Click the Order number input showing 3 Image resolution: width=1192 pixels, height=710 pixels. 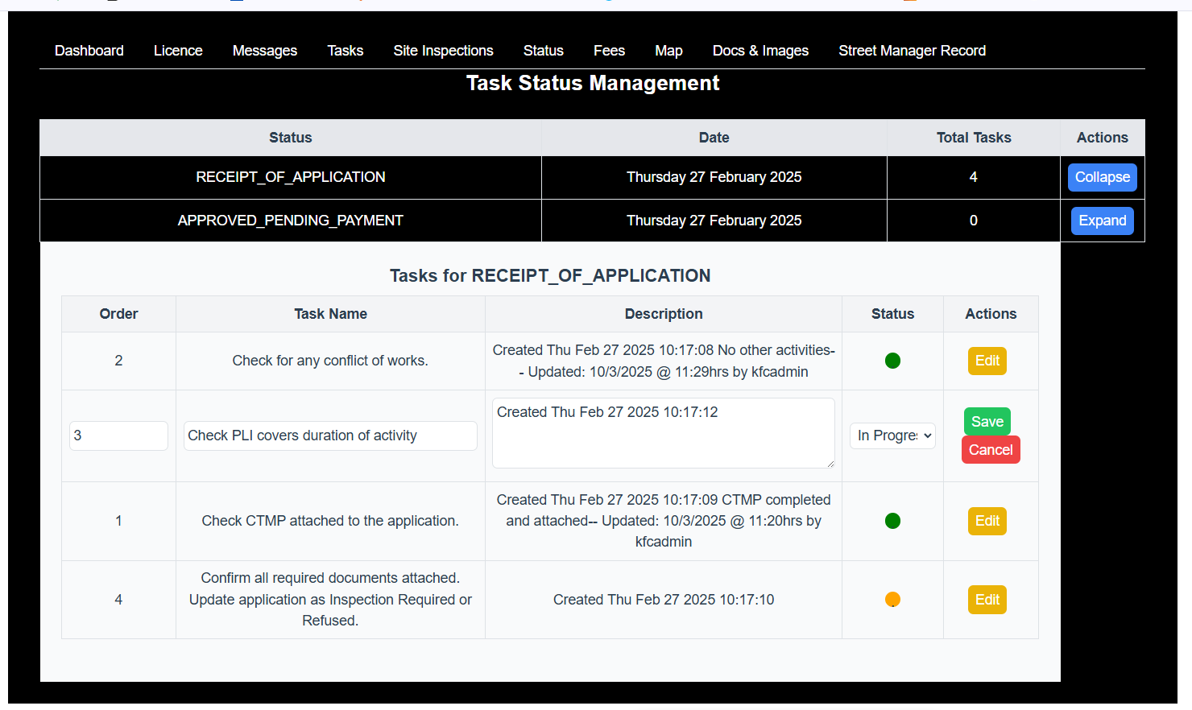tap(118, 435)
